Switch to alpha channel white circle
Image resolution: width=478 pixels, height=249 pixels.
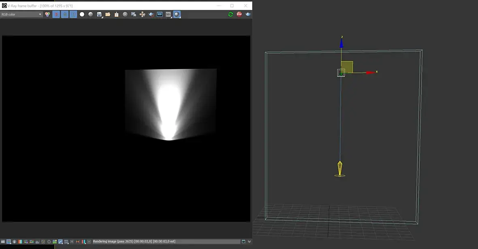tap(82, 14)
